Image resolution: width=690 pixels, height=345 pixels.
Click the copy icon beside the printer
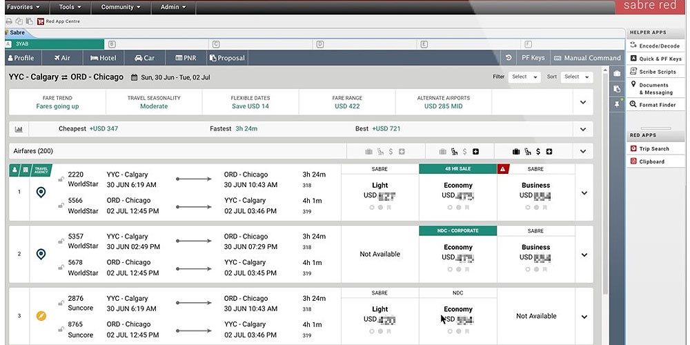[19, 21]
